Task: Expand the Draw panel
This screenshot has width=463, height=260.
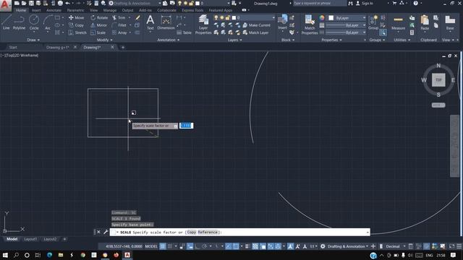Action: [x=33, y=40]
